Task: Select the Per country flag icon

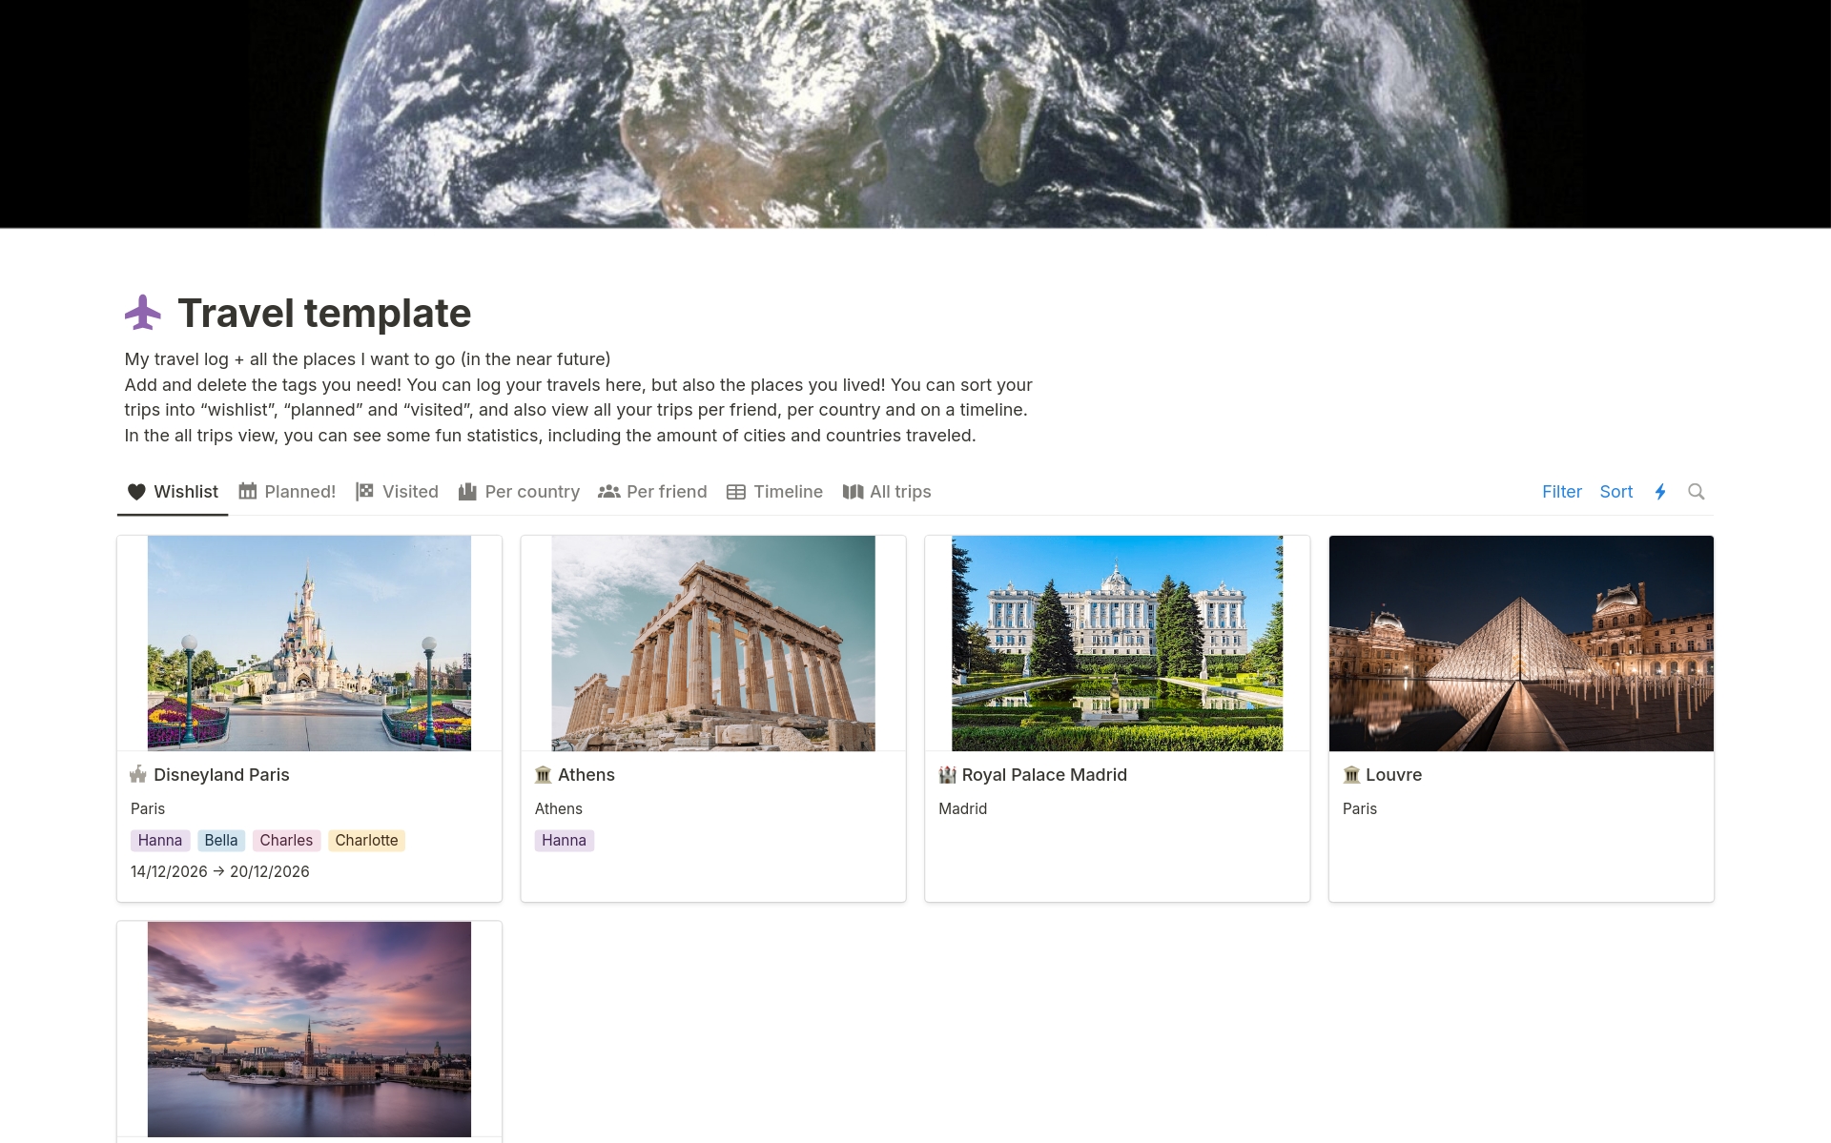Action: click(x=466, y=491)
